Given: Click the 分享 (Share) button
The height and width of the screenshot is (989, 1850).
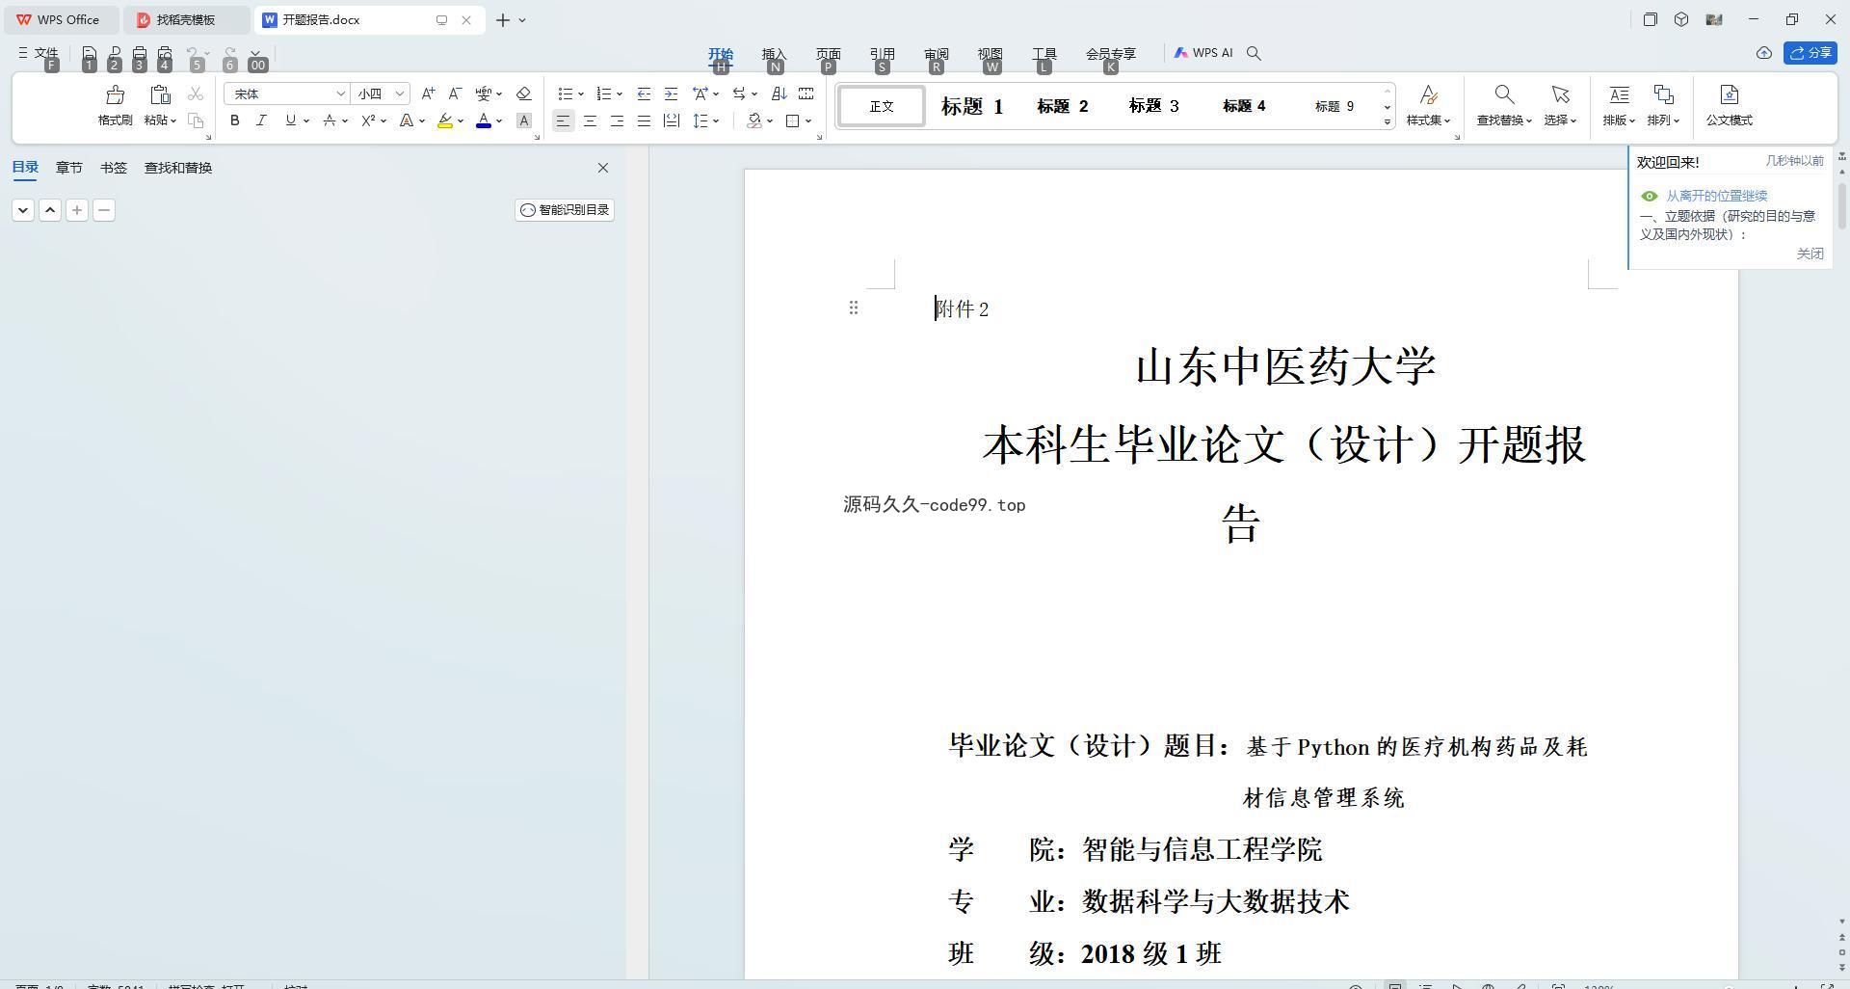Looking at the screenshot, I should [1810, 53].
